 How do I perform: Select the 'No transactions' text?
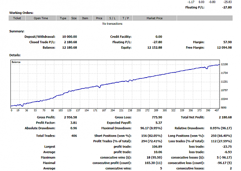112,24
